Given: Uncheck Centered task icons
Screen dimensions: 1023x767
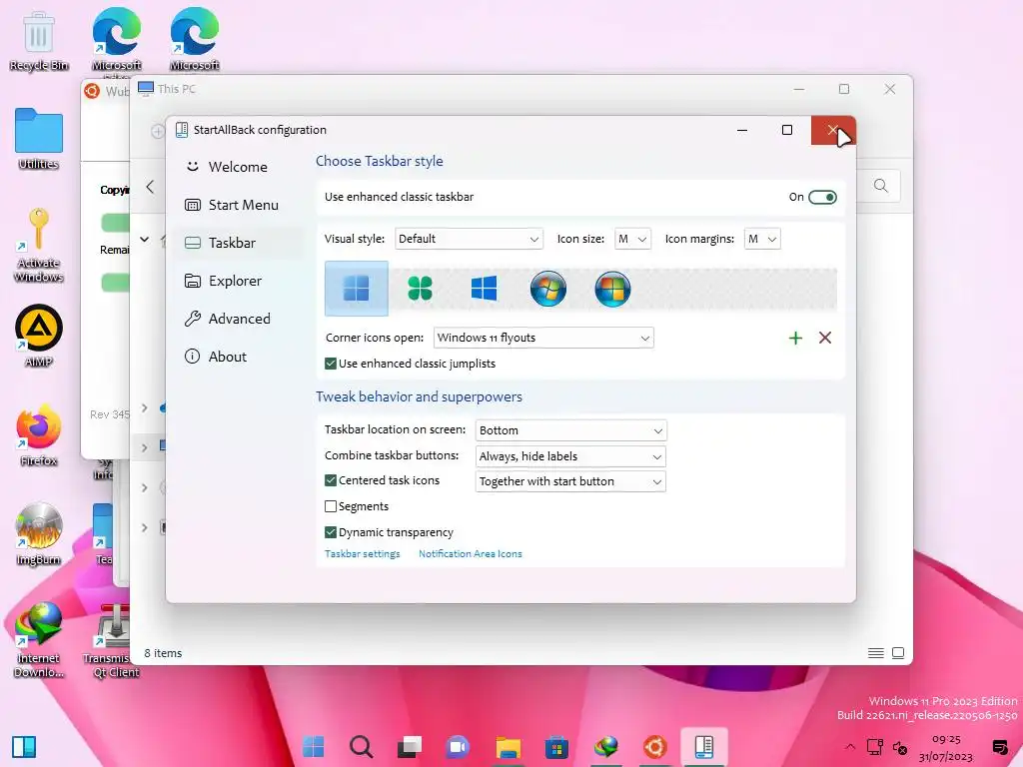Looking at the screenshot, I should click(x=331, y=480).
